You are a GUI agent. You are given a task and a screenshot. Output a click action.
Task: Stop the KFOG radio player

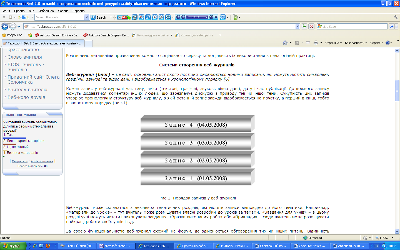point(178,17)
